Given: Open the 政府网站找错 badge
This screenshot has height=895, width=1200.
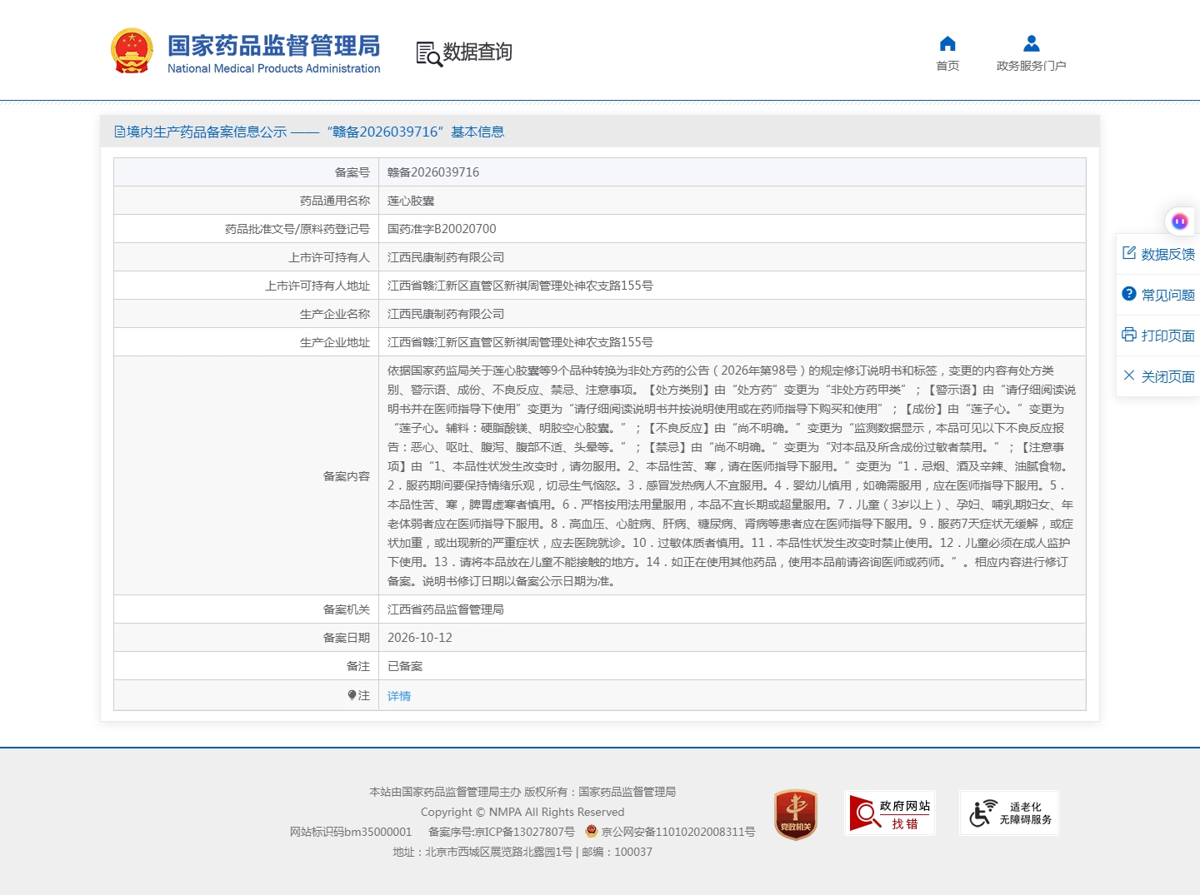Looking at the screenshot, I should pos(890,813).
